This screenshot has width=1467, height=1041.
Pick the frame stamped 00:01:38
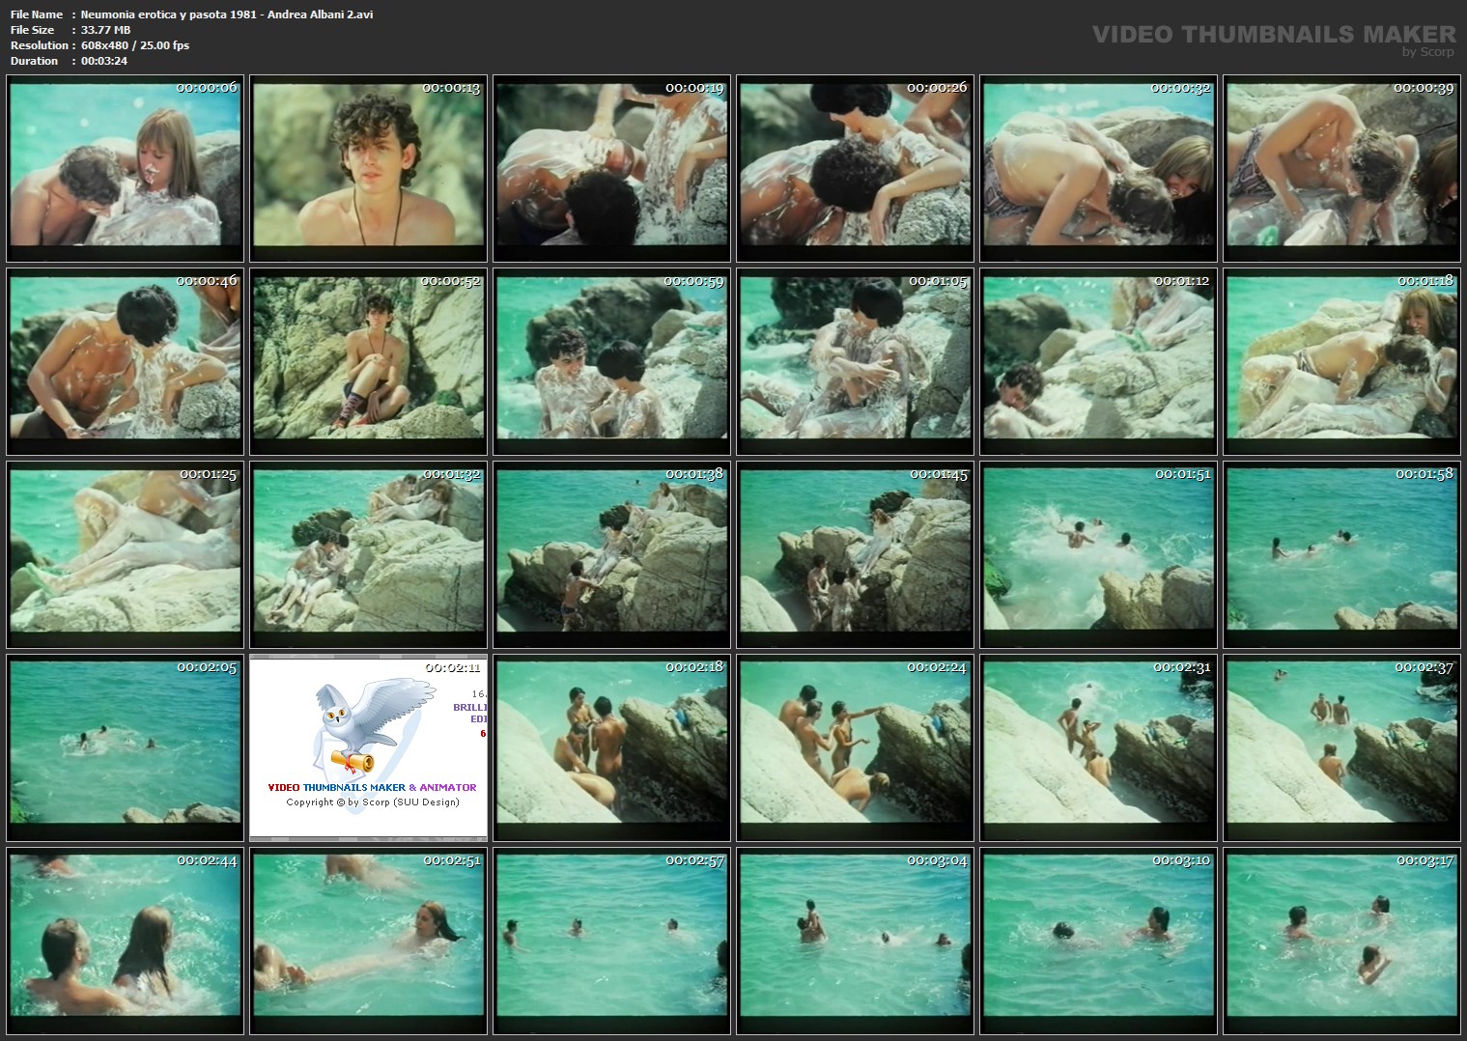(x=612, y=555)
